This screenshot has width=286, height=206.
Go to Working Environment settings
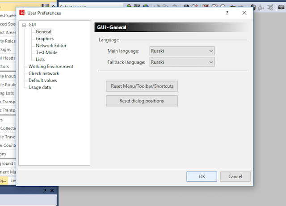(51, 66)
